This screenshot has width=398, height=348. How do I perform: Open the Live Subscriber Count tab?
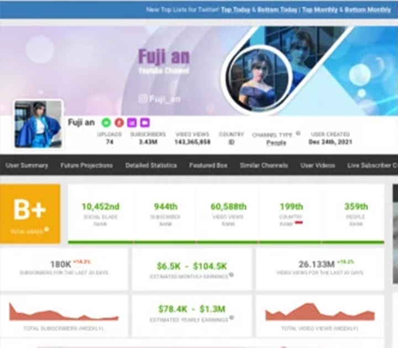[x=373, y=165]
